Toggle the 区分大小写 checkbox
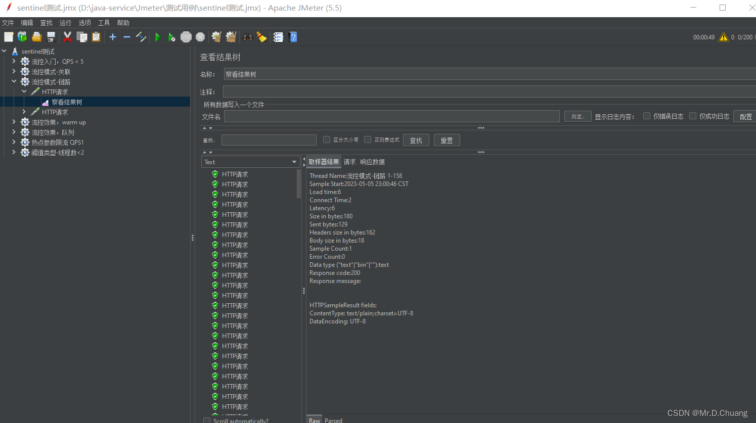Viewport: 756px width, 423px height. 327,139
